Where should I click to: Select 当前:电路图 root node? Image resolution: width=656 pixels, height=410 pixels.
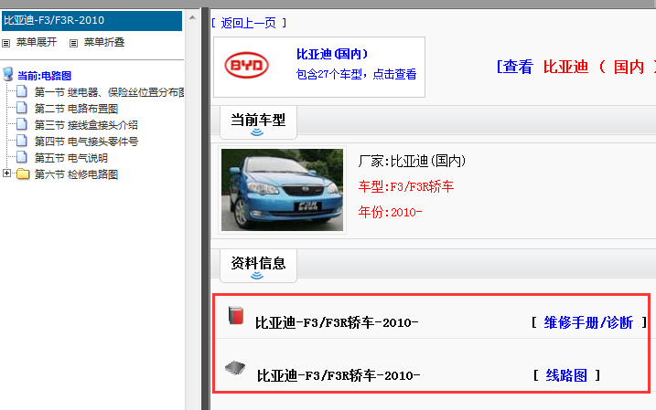44,76
